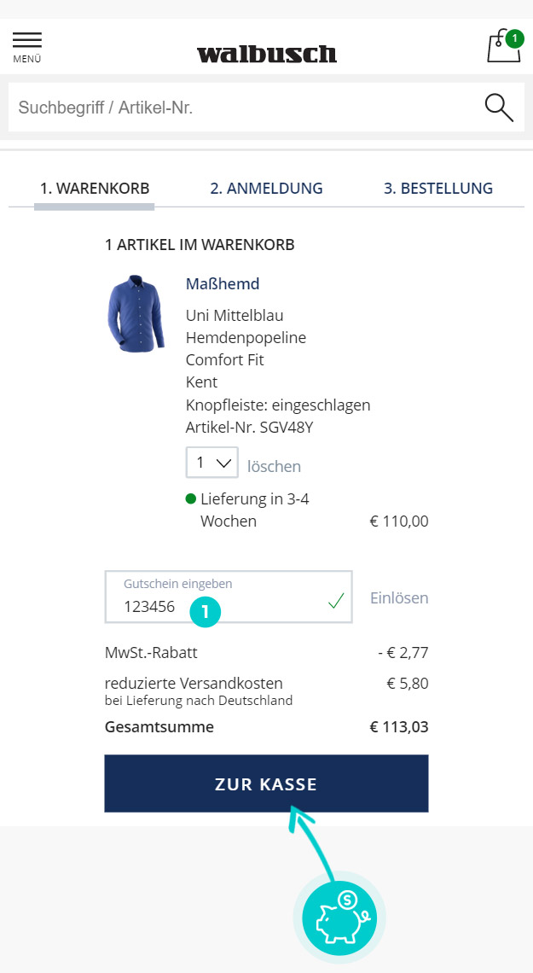Open the quantity dropdown
This screenshot has width=533, height=973.
click(x=211, y=463)
